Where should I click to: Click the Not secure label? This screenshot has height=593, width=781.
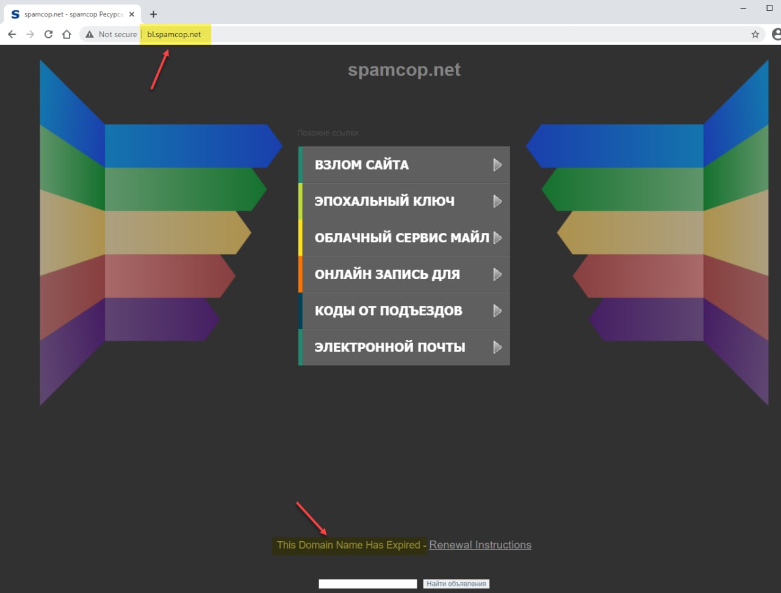coord(118,34)
